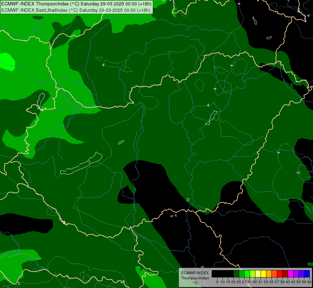
Task: Choose the red 37-39 legend swatch
Action: click(280, 274)
